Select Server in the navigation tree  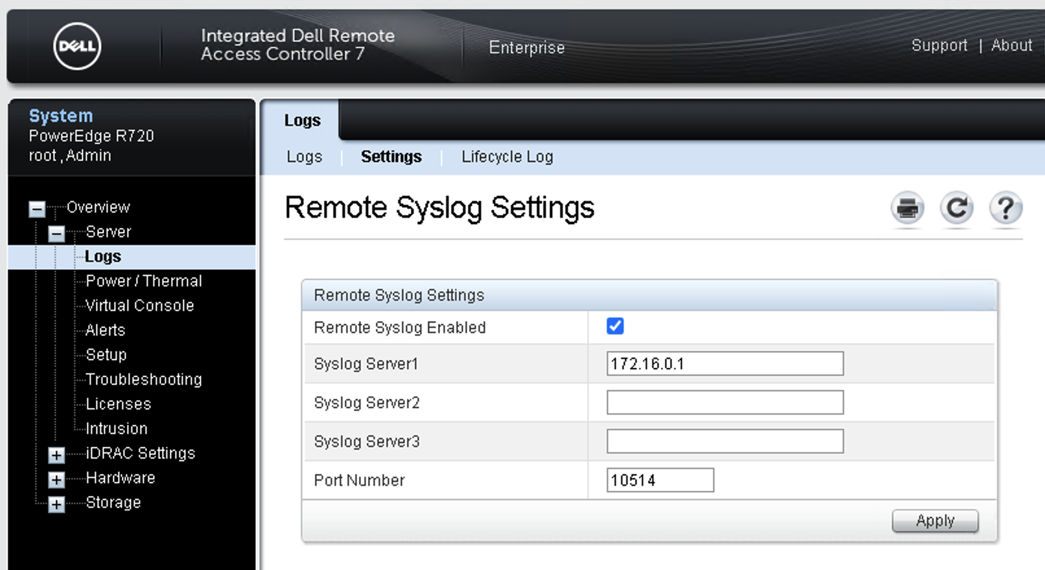pyautogui.click(x=108, y=232)
